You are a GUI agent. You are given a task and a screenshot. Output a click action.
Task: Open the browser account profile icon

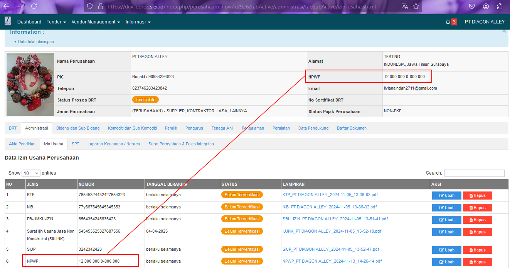click(x=486, y=6)
